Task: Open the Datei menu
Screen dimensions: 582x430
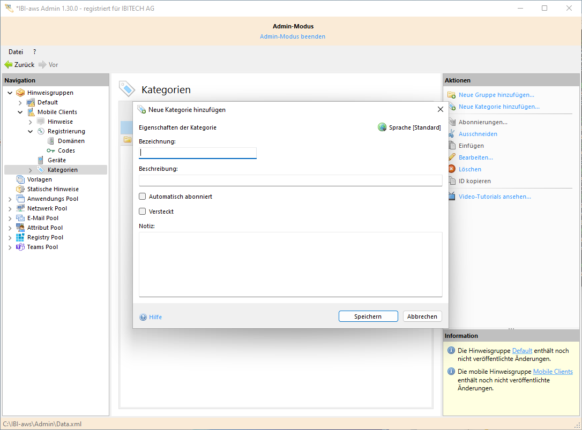Action: click(16, 52)
